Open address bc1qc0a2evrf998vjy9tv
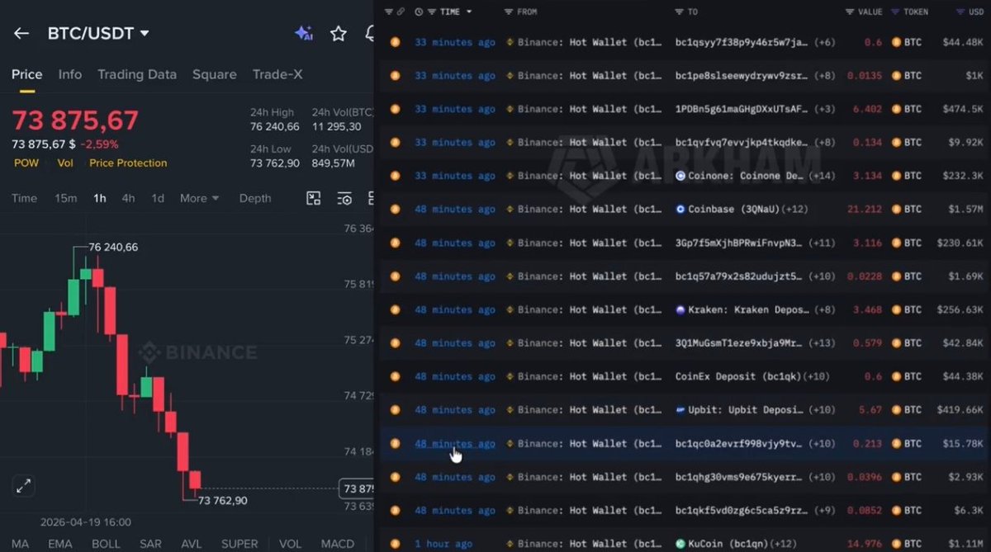This screenshot has height=552, width=991. (x=738, y=443)
